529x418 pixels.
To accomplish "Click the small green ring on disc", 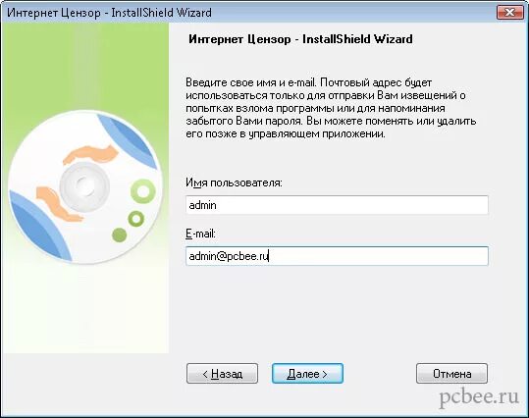I will (x=136, y=219).
